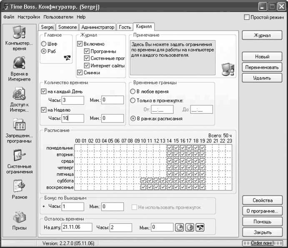
Task: Open the Разное (Miscellaneous) sidebar icon
Action: tap(19, 186)
